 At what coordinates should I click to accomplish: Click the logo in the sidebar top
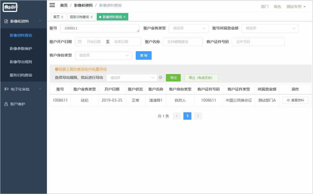(10, 7)
